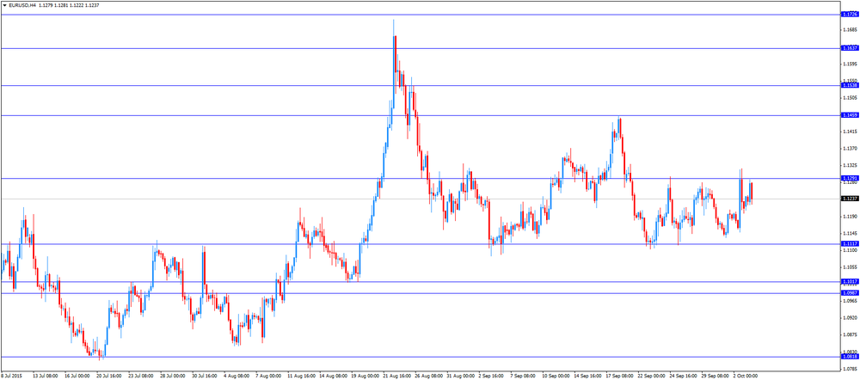Viewport: 860px width, 380px height.
Task: Click the 10 Sep 00:00 time label
Action: [x=555, y=377]
